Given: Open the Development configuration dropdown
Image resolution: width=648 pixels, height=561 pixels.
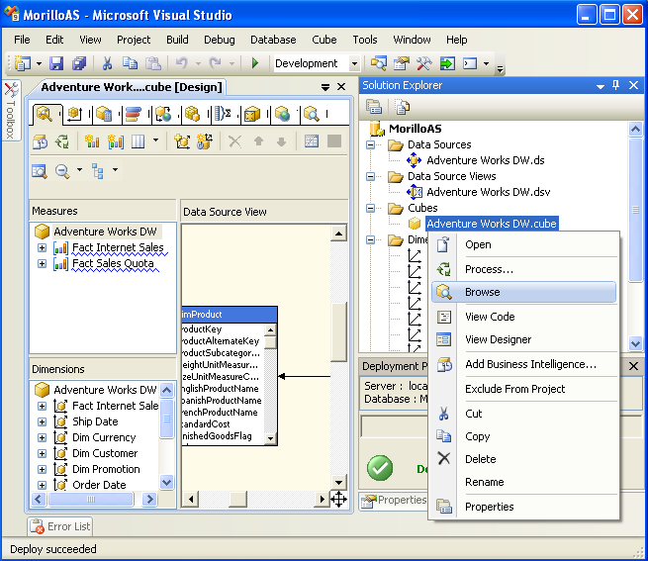Looking at the screenshot, I should coord(354,63).
